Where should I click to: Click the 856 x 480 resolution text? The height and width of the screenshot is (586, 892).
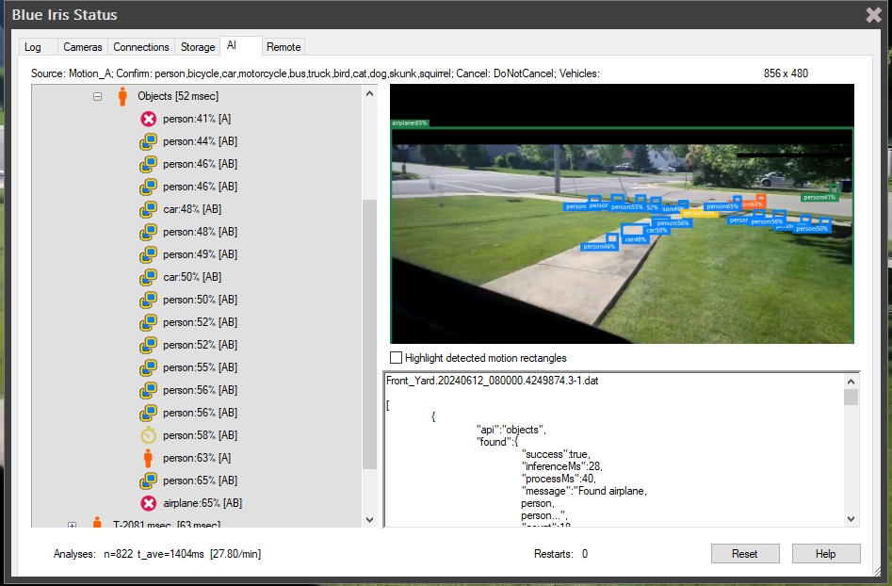click(x=786, y=73)
